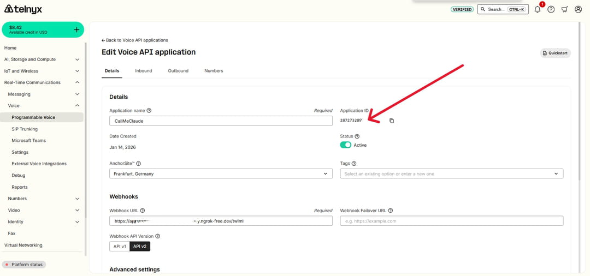590x276 pixels.
Task: Switch to the Outbound tab
Action: pyautogui.click(x=178, y=71)
